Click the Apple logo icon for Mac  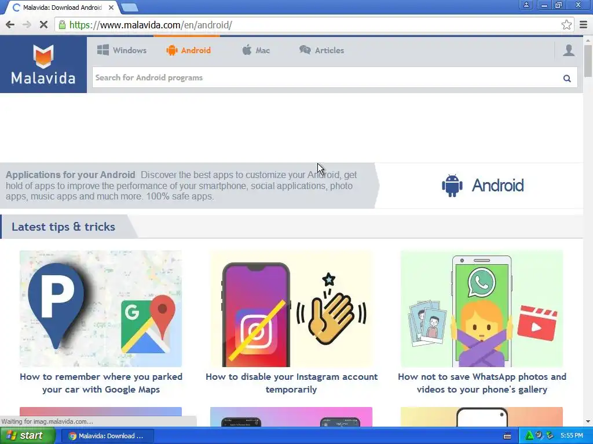pyautogui.click(x=247, y=50)
